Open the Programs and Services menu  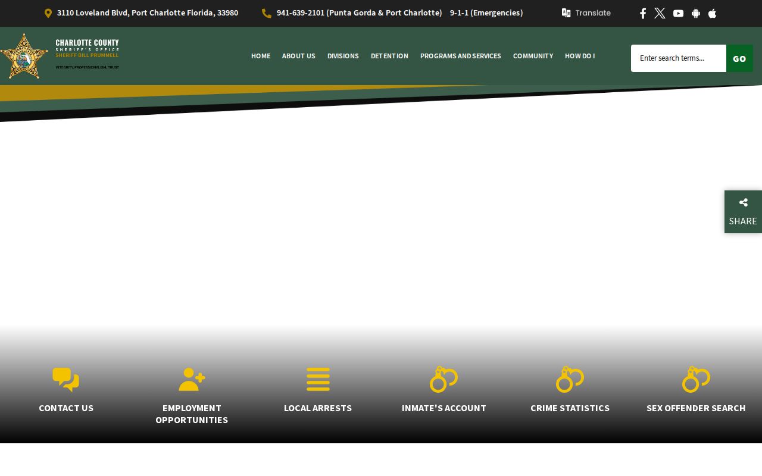click(461, 56)
